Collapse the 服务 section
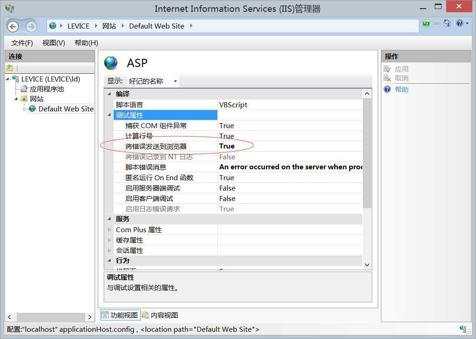Image resolution: width=476 pixels, height=339 pixels. click(109, 219)
